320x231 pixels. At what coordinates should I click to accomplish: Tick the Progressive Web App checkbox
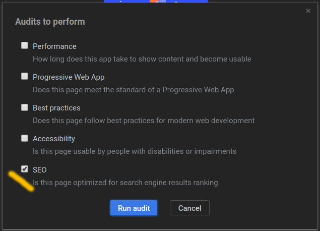(25, 76)
